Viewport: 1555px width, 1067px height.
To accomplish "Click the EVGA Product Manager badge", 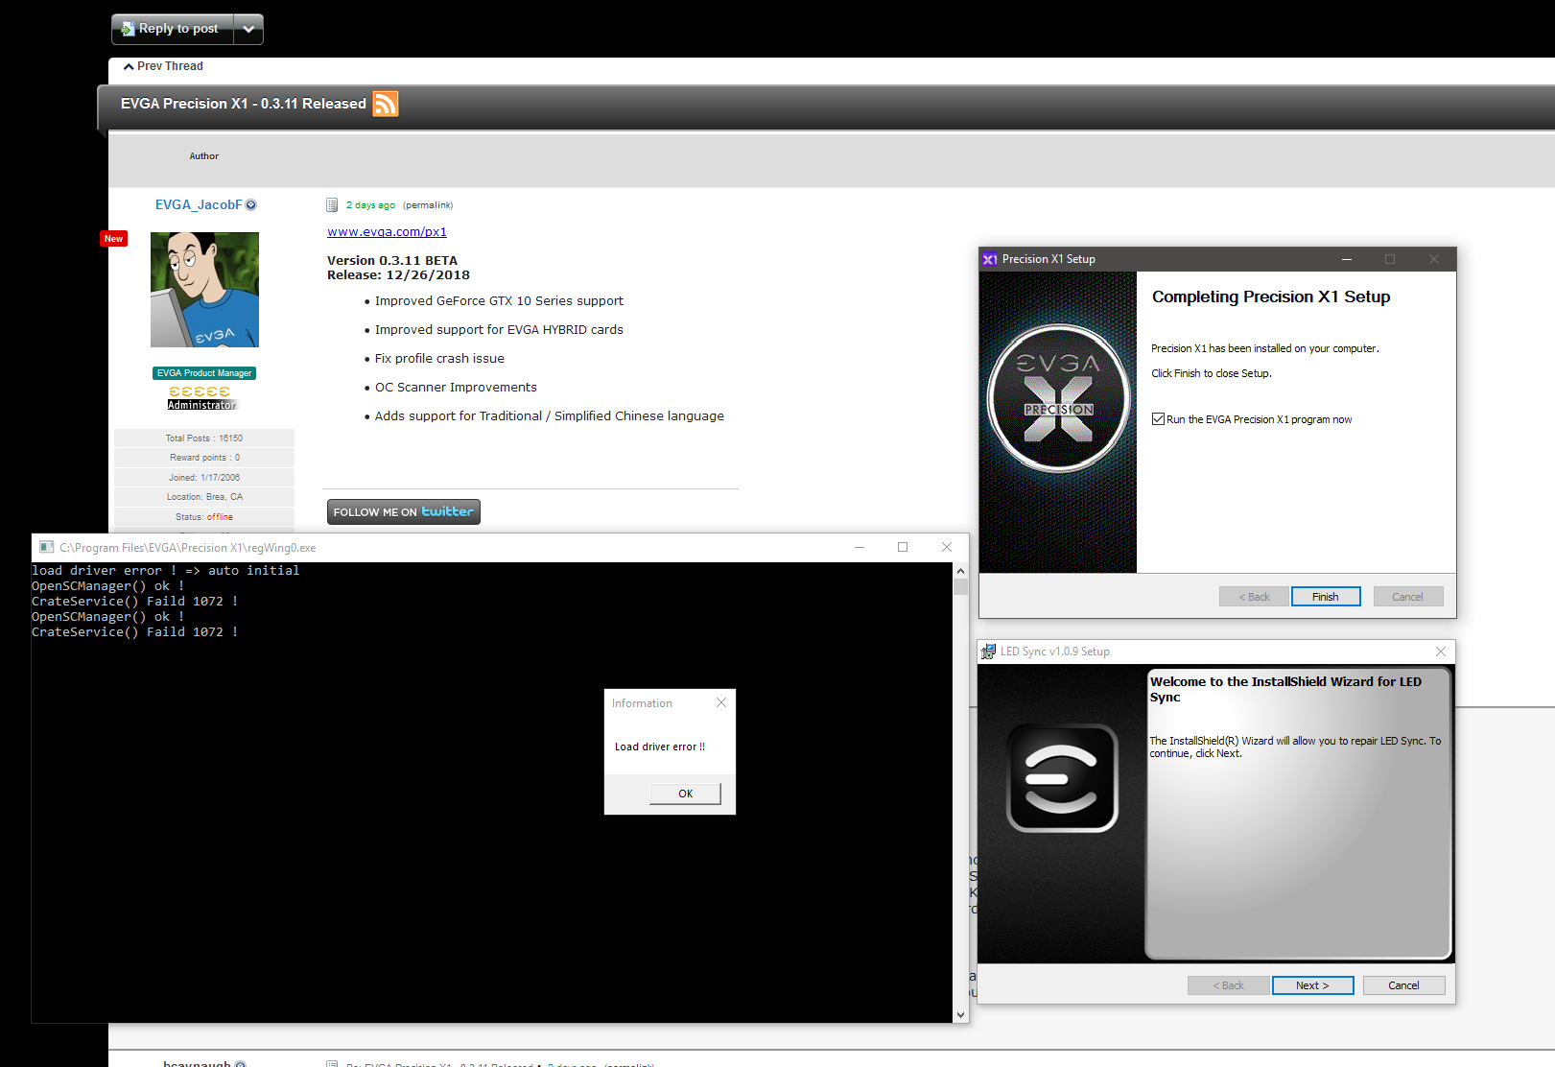I will 204,373.
